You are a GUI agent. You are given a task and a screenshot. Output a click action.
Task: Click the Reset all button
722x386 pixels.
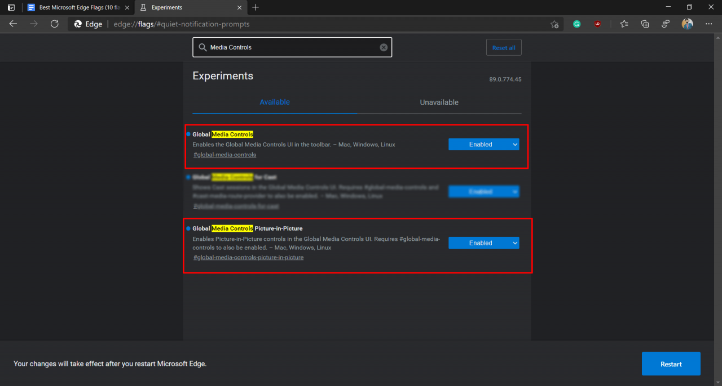pyautogui.click(x=504, y=47)
